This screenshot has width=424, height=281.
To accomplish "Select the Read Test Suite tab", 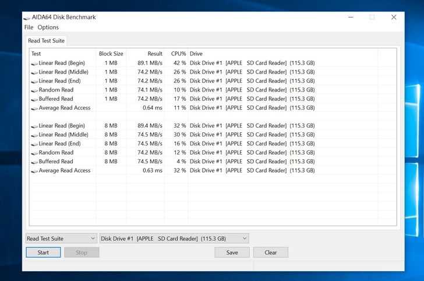I will click(x=46, y=41).
